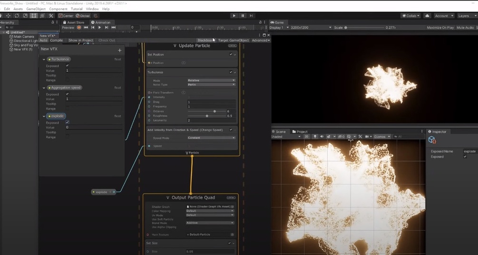Toggle scene audio speaker icon
This screenshot has height=255, width=478.
(x=322, y=137)
